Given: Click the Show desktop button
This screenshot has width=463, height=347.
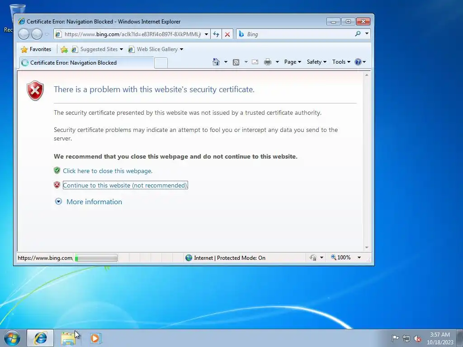Looking at the screenshot, I should tap(460, 338).
